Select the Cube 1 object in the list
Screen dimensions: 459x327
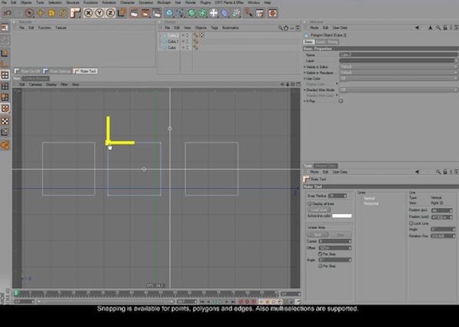coord(173,41)
